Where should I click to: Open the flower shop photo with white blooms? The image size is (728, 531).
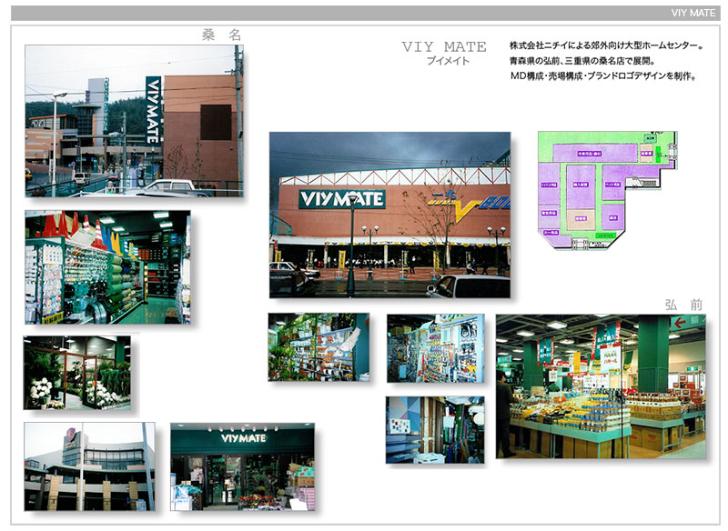(77, 373)
